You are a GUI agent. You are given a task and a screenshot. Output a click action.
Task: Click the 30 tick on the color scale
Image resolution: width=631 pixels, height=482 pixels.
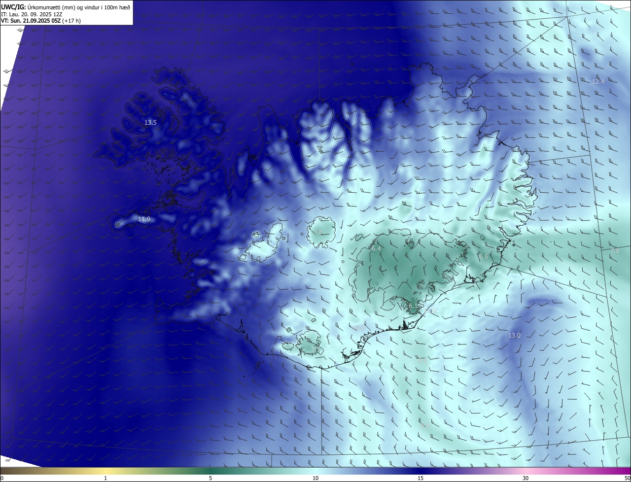point(526,478)
